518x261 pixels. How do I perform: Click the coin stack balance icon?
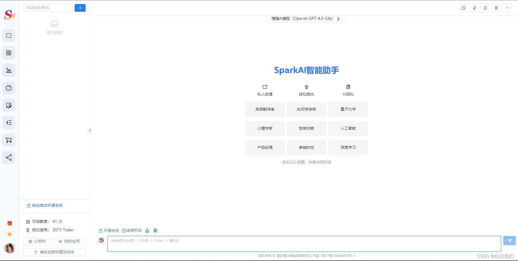click(155, 230)
